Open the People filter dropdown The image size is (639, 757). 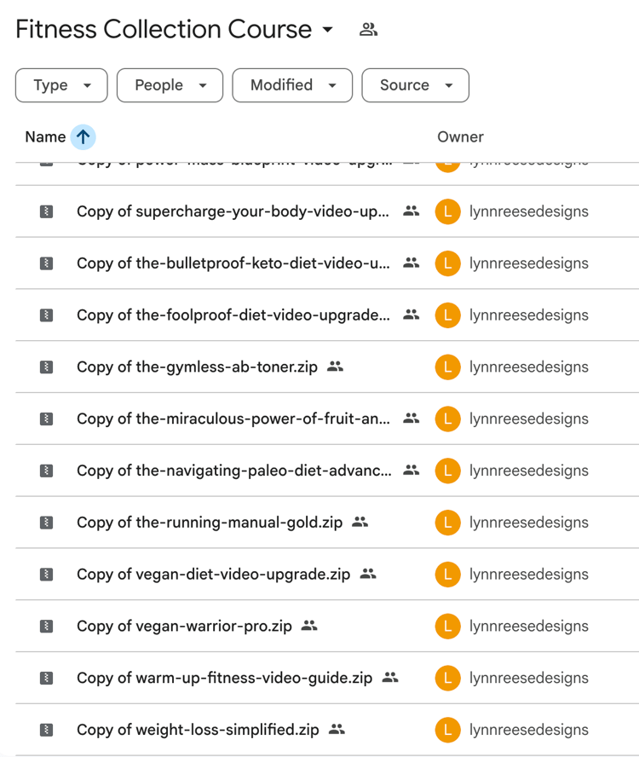pos(170,85)
